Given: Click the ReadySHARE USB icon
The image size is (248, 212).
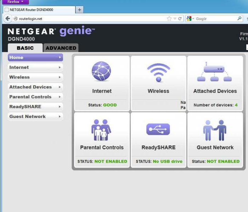Looking at the screenshot, I should coord(158,130).
